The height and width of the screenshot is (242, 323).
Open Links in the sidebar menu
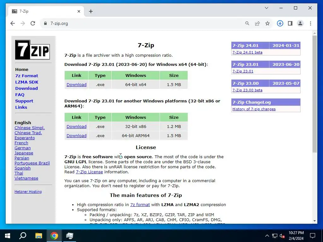21,107
